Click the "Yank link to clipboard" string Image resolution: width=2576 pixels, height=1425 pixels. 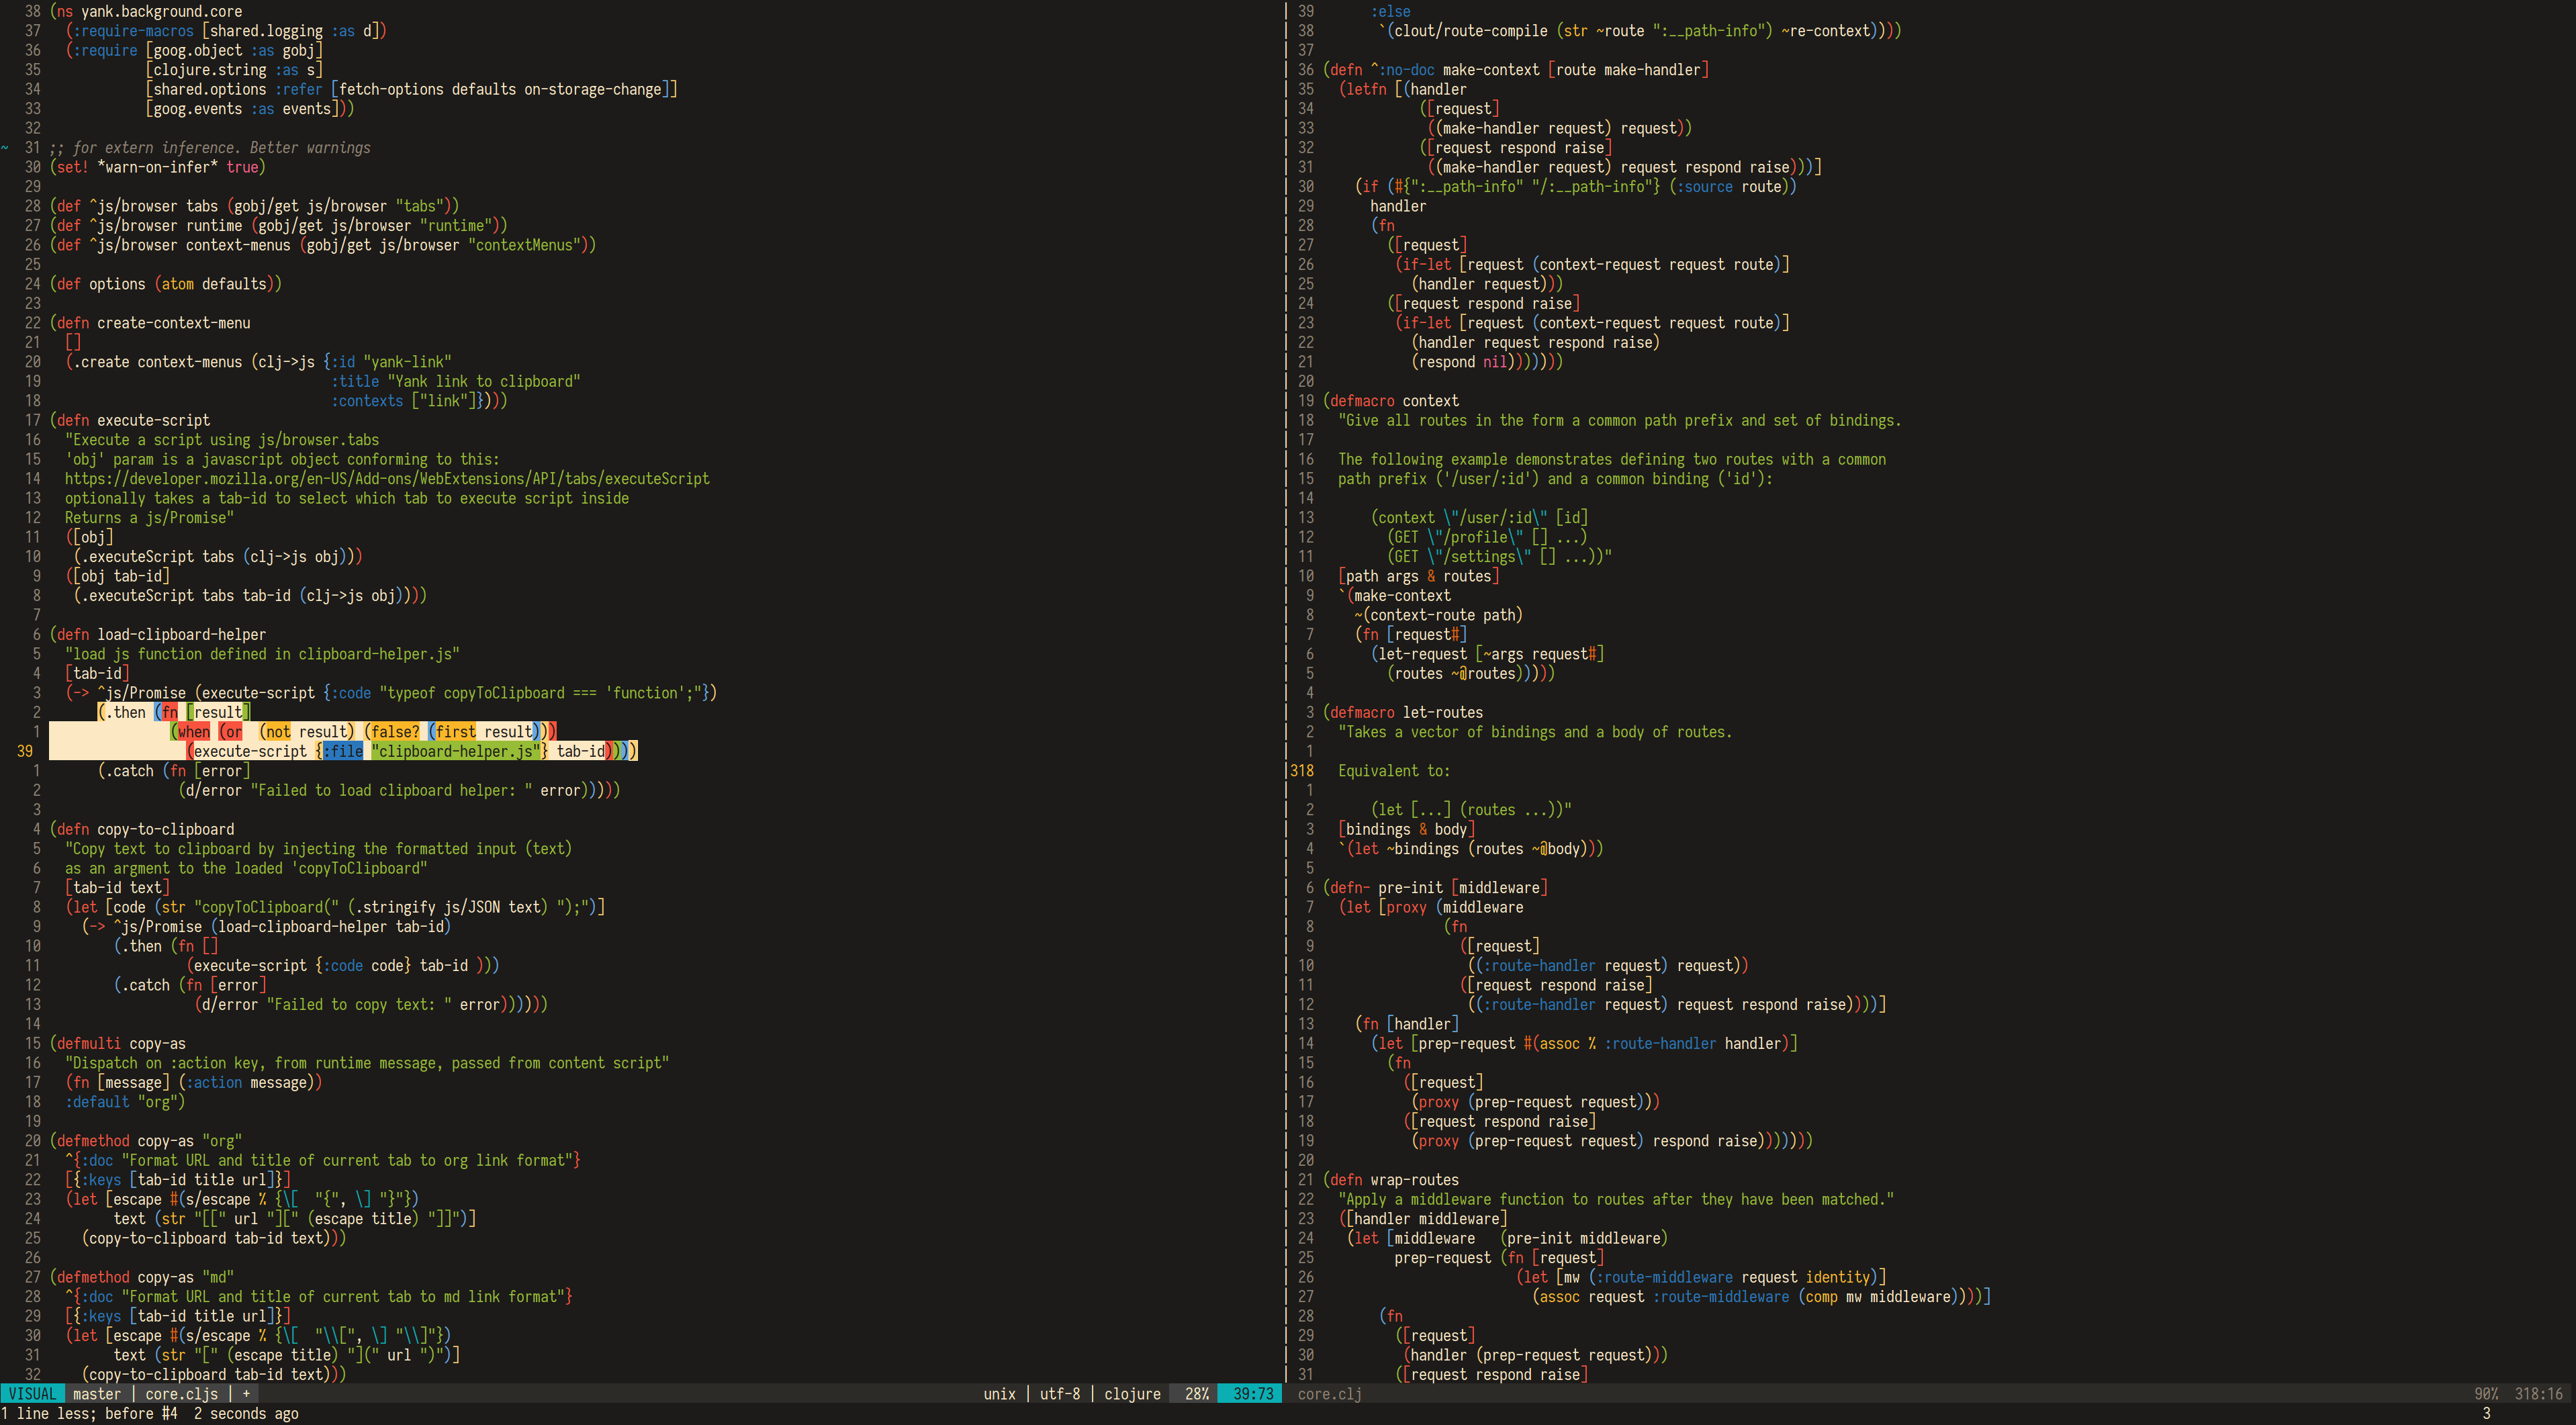tap(483, 381)
